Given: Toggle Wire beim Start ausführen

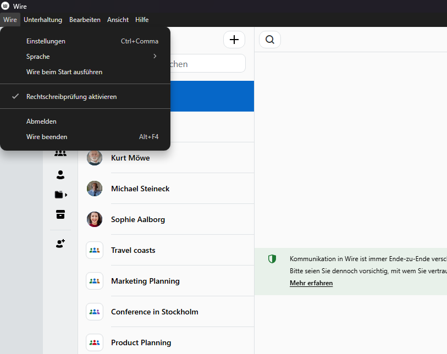Looking at the screenshot, I should 85,72.
